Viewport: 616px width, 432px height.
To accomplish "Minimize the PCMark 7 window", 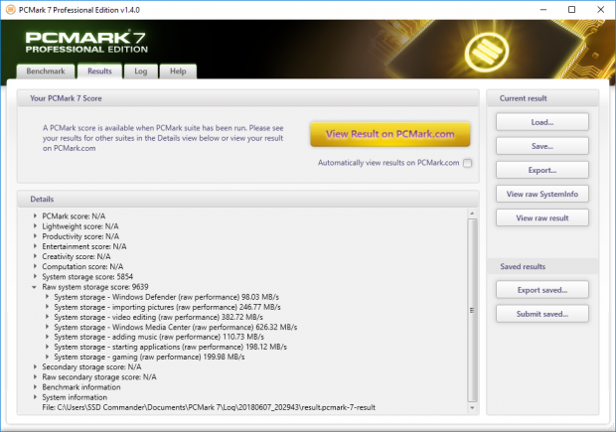I will click(x=543, y=9).
